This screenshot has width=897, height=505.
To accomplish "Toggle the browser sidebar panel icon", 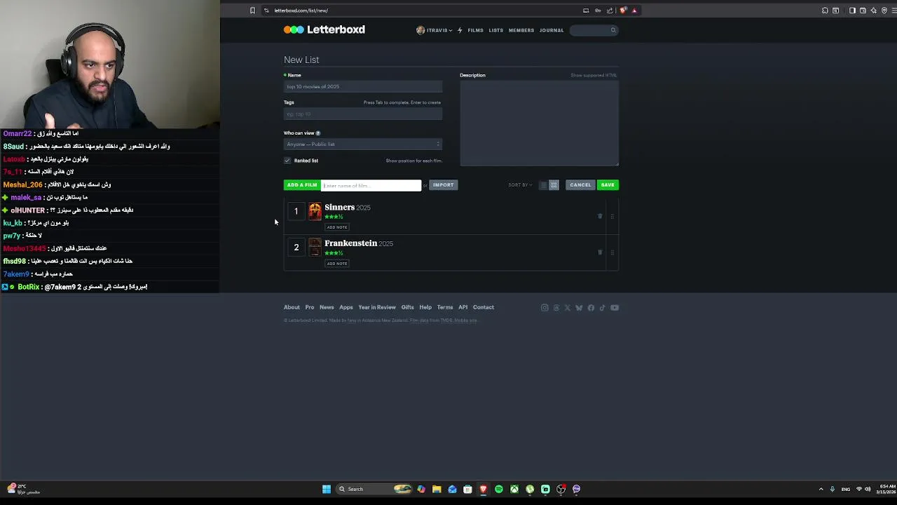I will [x=852, y=11].
